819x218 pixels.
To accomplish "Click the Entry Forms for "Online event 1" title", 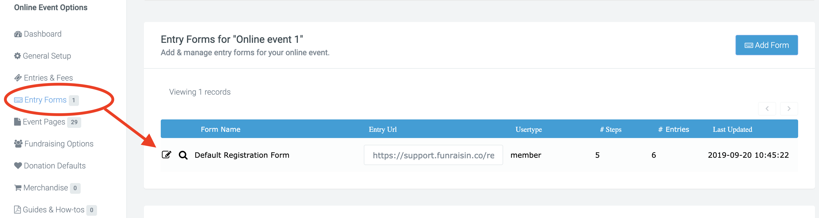I will (x=232, y=39).
